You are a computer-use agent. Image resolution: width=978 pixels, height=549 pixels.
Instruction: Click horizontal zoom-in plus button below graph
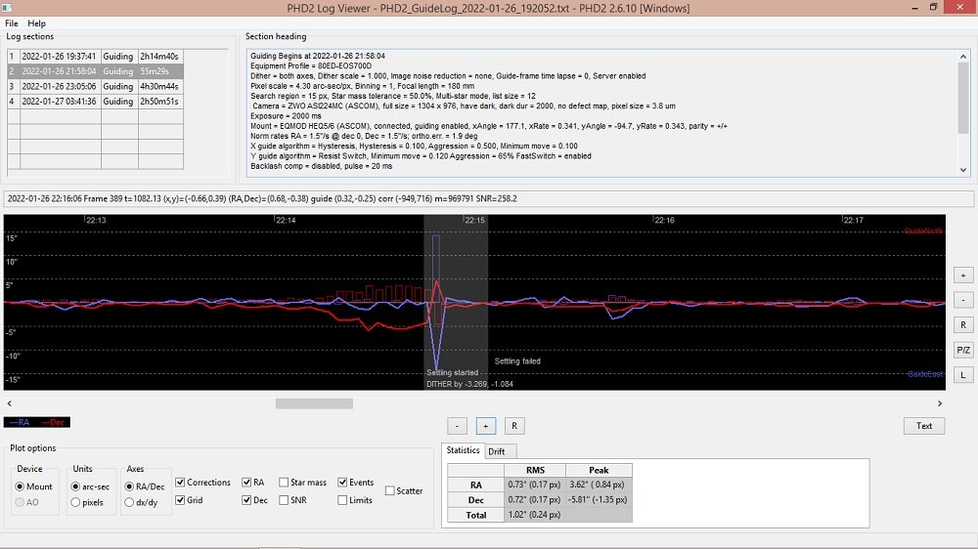[486, 426]
